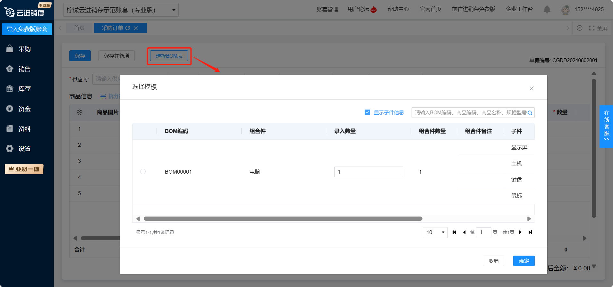Open the 设置 settings module in sidebar
Image resolution: width=613 pixels, height=287 pixels.
19,149
